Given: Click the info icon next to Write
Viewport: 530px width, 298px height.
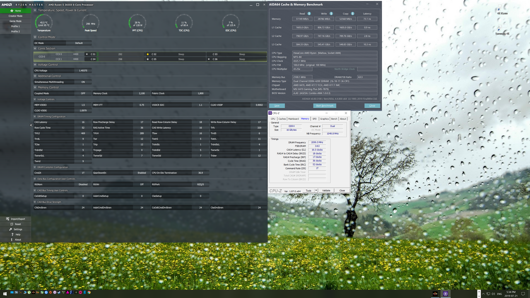Looking at the screenshot, I should pos(331,14).
